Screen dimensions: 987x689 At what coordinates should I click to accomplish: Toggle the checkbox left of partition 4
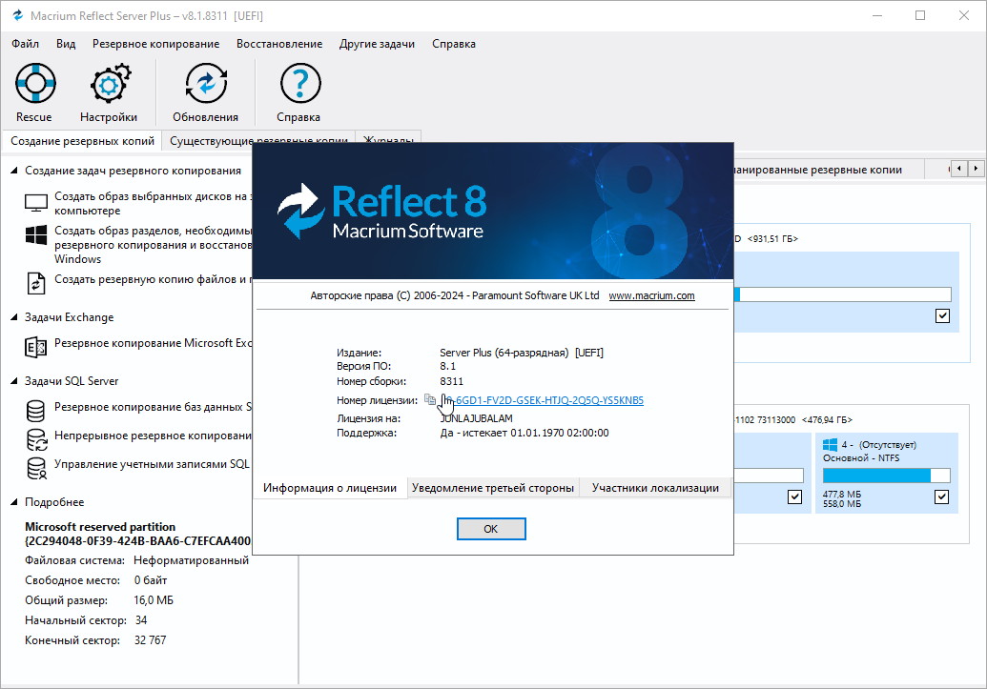(x=795, y=497)
